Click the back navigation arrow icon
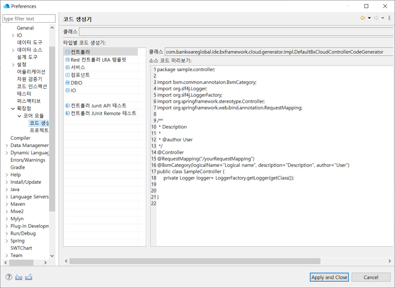This screenshot has height=288, width=395. 363,18
